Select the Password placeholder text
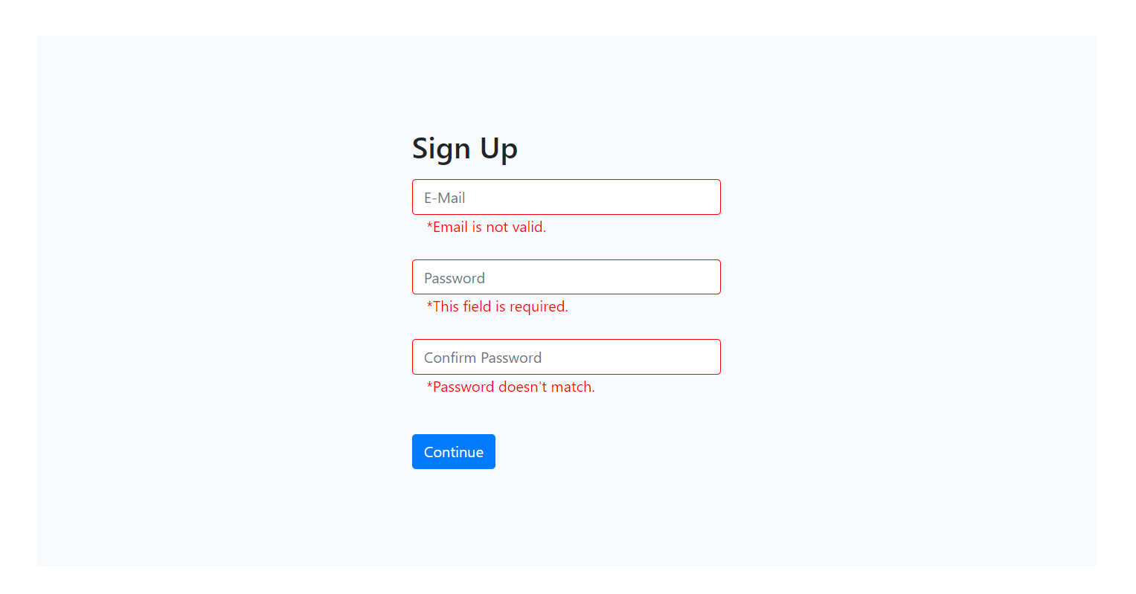The width and height of the screenshot is (1136, 594). click(x=454, y=277)
